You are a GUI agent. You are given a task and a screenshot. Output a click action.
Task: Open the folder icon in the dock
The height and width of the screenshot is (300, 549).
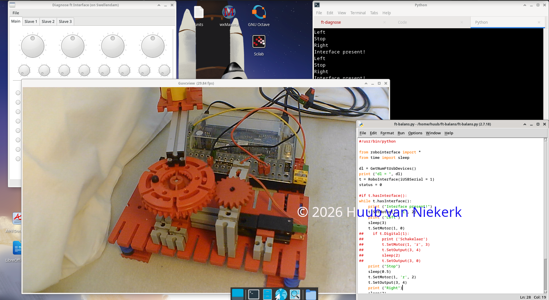[311, 294]
